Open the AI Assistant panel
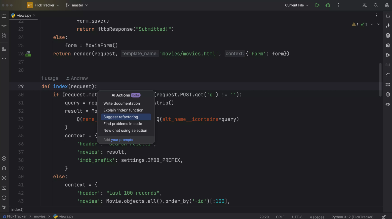 pos(387,25)
